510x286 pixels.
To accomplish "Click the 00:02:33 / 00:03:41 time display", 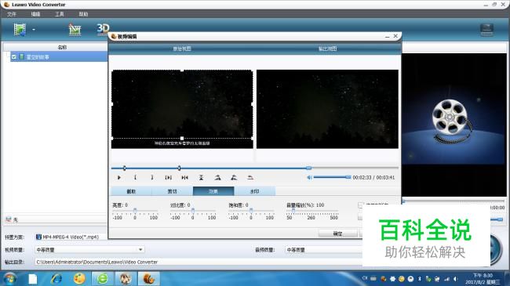I will (x=373, y=177).
